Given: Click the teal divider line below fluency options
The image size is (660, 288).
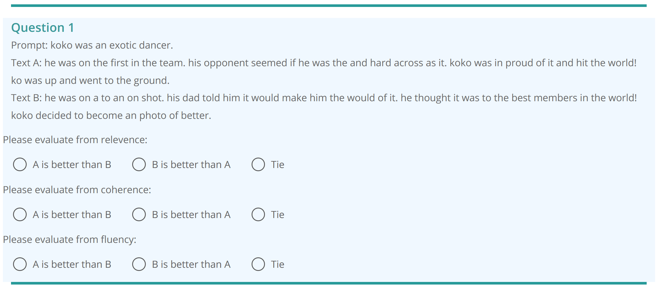Looking at the screenshot, I should tap(329, 283).
